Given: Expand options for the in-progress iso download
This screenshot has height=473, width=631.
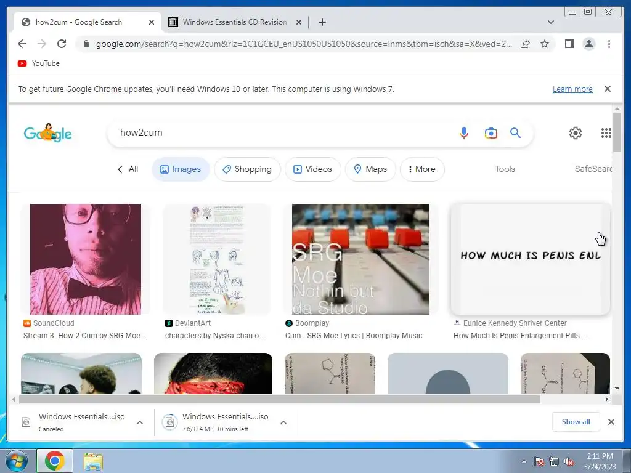Looking at the screenshot, I should (x=283, y=422).
